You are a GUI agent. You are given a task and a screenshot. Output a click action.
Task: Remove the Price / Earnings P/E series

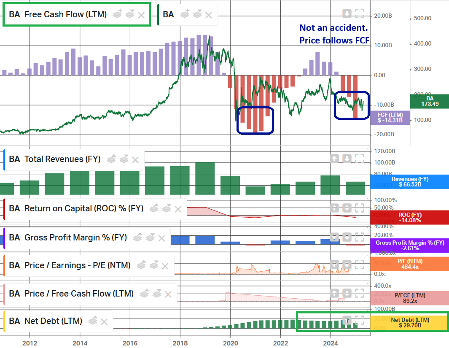(x=165, y=266)
